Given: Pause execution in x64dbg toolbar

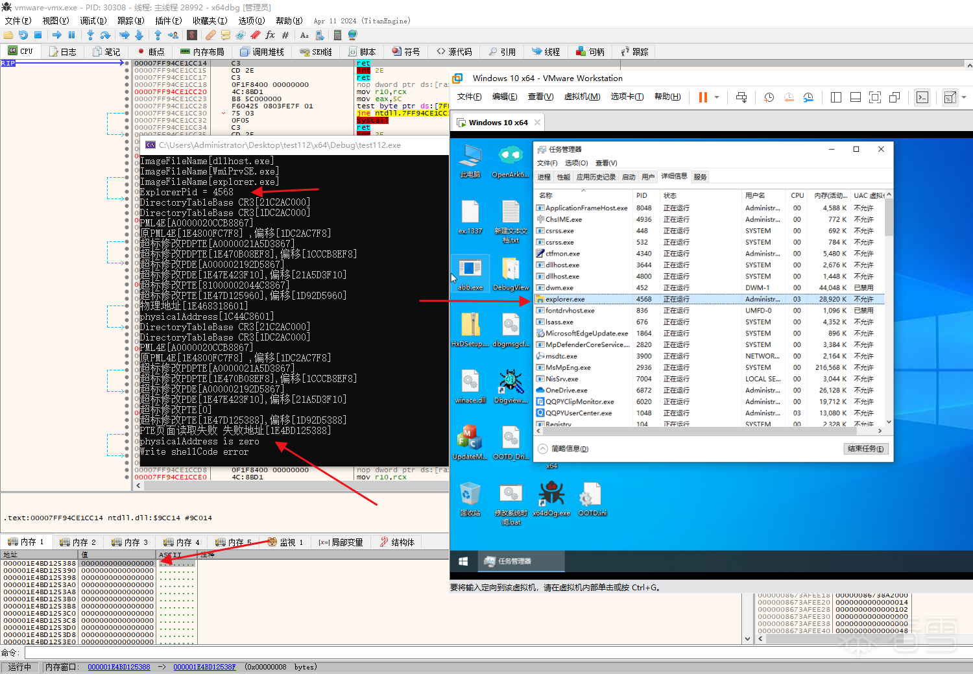Looking at the screenshot, I should [71, 35].
